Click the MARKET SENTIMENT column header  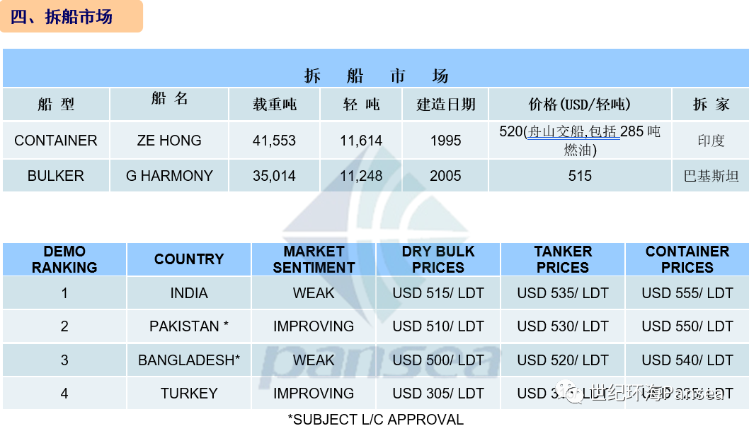click(314, 259)
